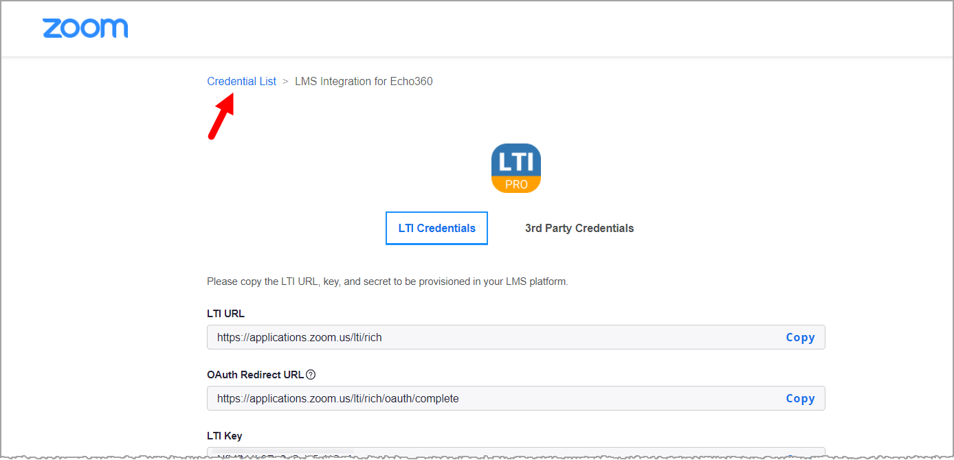Focus the LTI URL text field
This screenshot has height=460, width=954.
[x=481, y=337]
